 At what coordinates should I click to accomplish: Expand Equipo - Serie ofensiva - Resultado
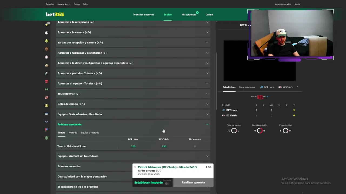click(x=133, y=114)
